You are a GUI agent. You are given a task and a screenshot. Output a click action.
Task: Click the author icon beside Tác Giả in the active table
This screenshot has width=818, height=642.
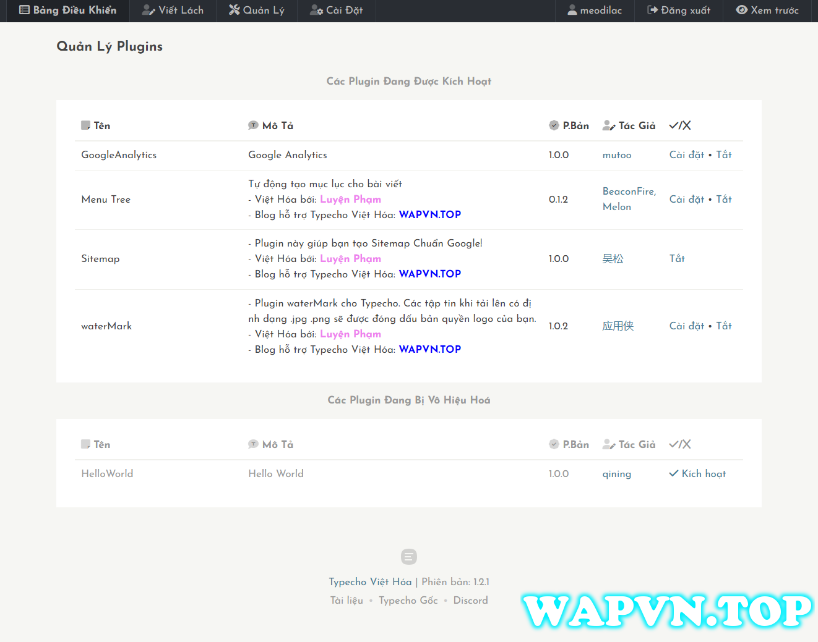point(609,125)
